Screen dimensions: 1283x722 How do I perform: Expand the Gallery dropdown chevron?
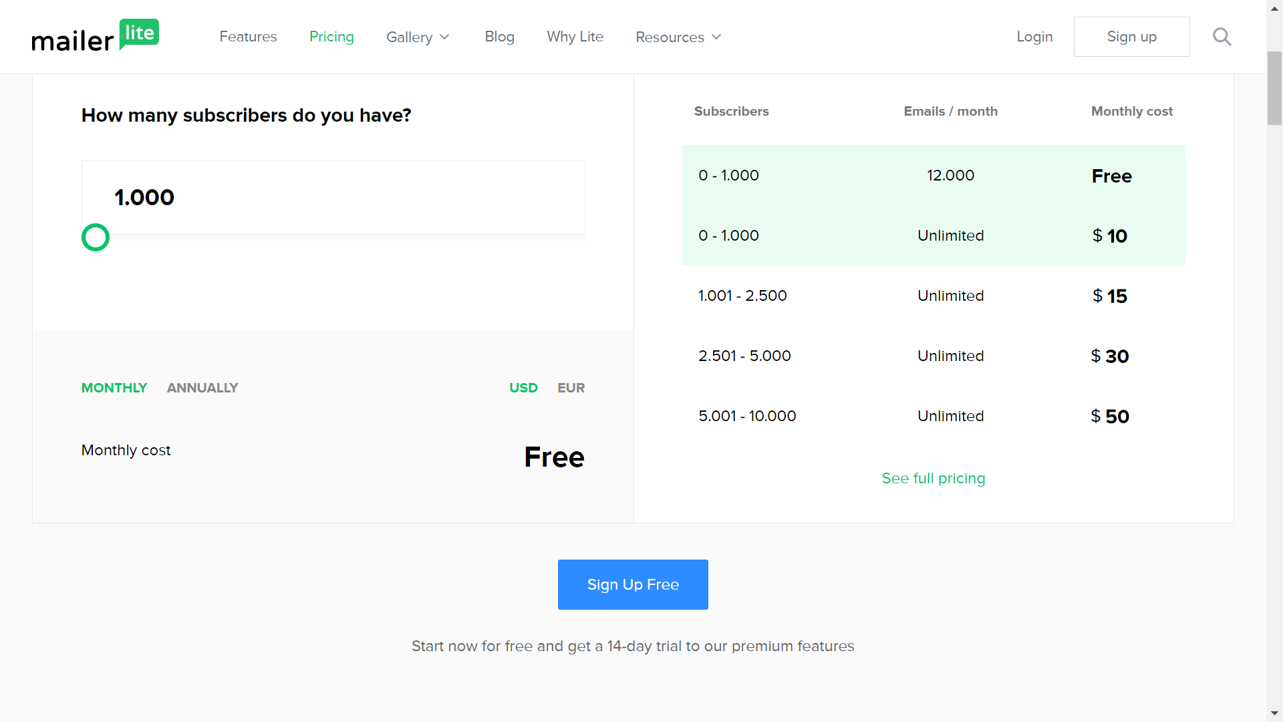pyautogui.click(x=445, y=37)
